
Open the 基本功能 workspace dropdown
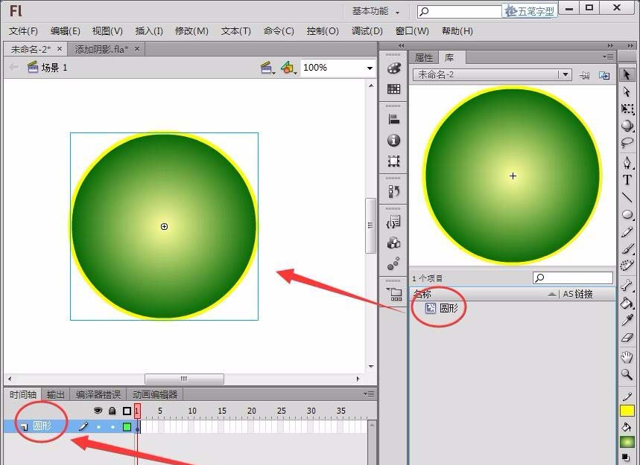[376, 11]
